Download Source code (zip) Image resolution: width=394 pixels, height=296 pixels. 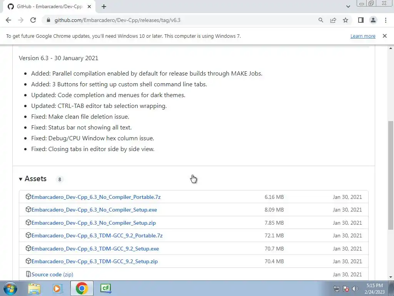click(52, 274)
